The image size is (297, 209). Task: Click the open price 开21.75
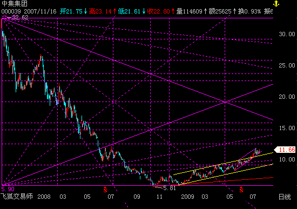click(71, 11)
